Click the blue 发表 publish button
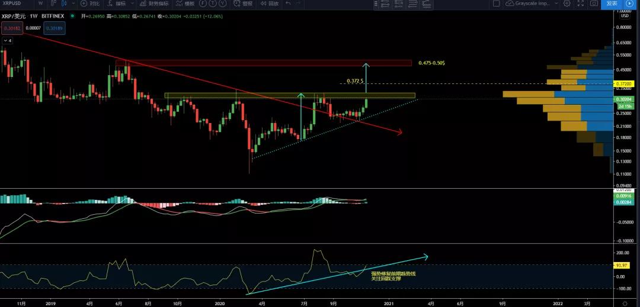The height and width of the screenshot is (307, 640). [612, 4]
